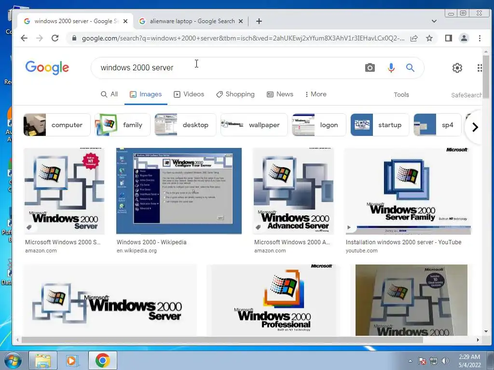
Task: Open a new browser tab
Action: pyautogui.click(x=259, y=21)
